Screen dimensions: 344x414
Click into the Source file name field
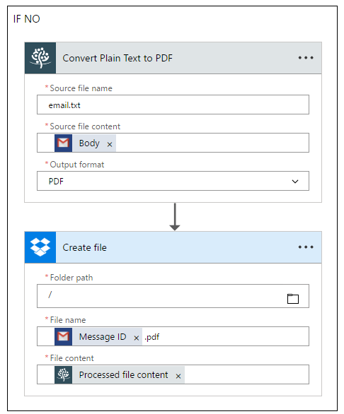coord(173,105)
